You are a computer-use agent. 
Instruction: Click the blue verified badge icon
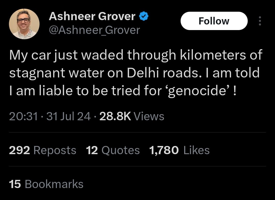pos(144,17)
